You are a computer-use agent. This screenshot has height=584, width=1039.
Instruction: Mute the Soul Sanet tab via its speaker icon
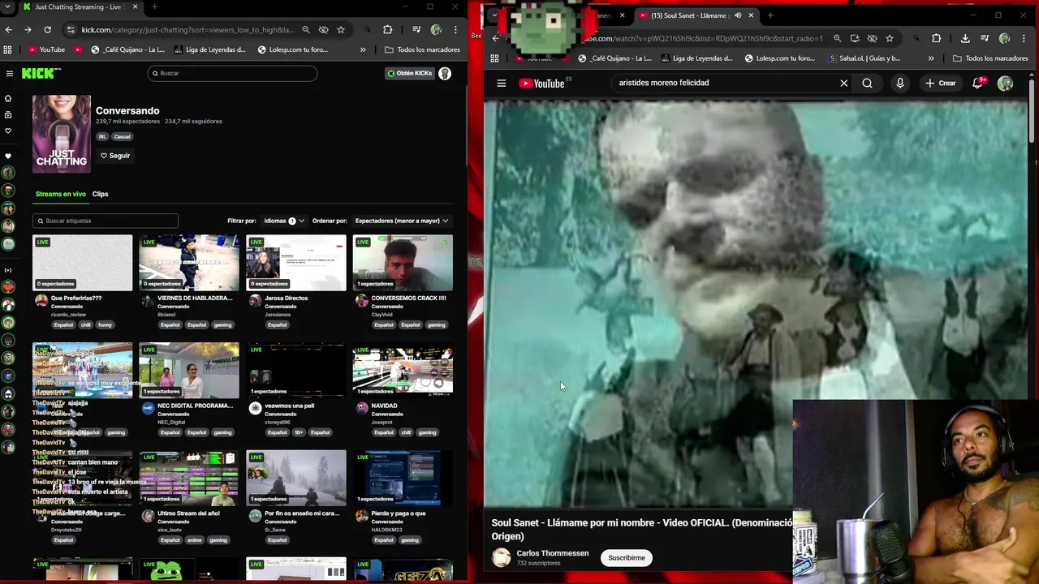(738, 15)
